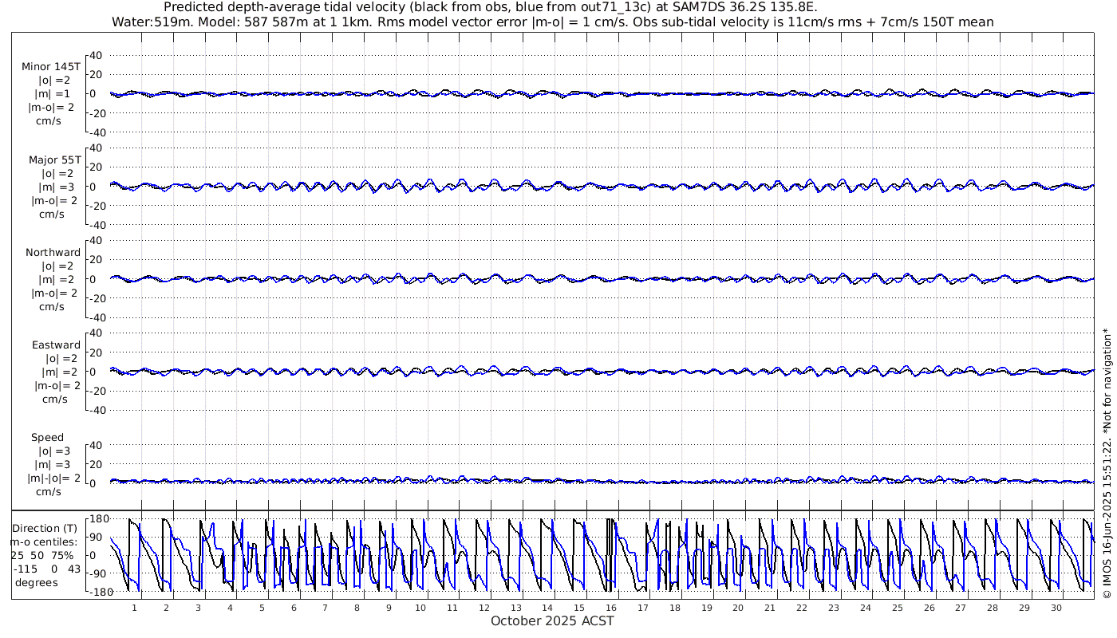Click the '-115 0 43' centile values
1117x638 pixels.
(47, 569)
